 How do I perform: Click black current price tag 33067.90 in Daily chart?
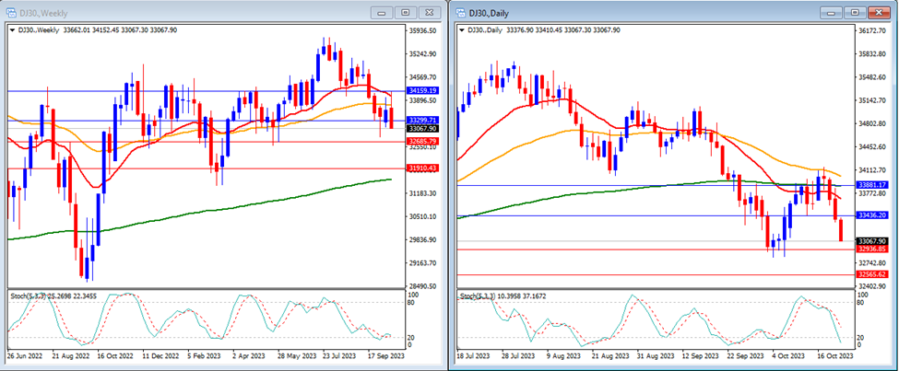[872, 241]
